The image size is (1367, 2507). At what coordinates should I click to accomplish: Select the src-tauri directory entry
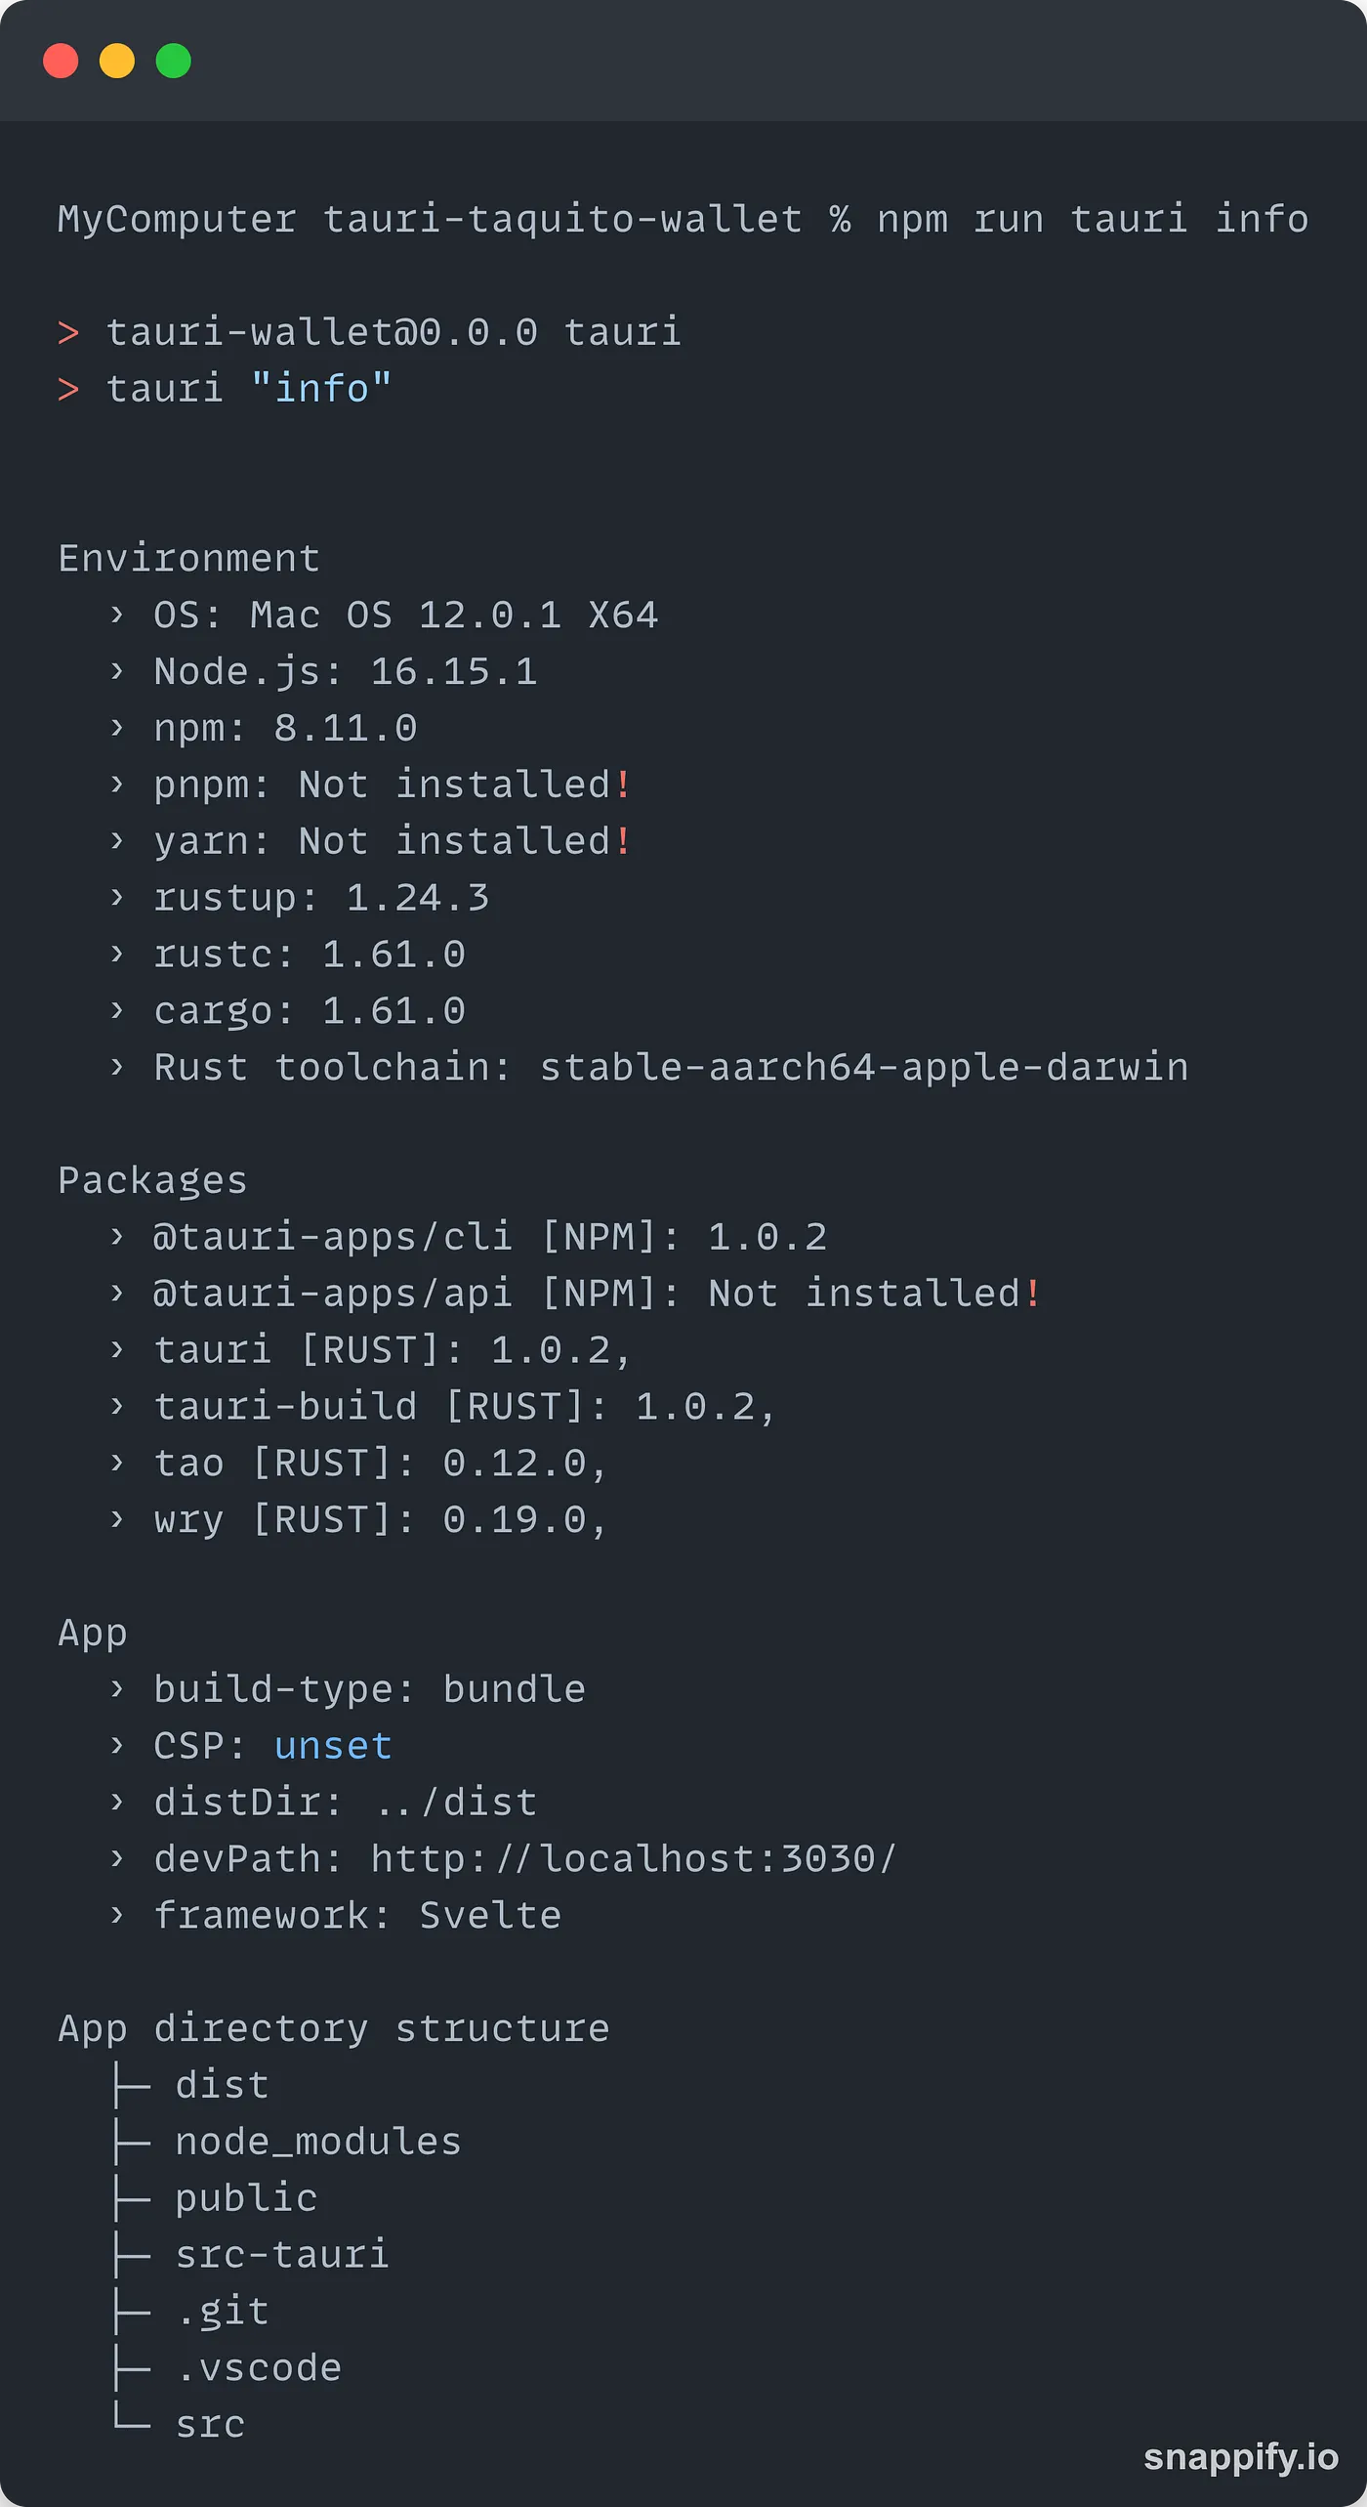[282, 2255]
